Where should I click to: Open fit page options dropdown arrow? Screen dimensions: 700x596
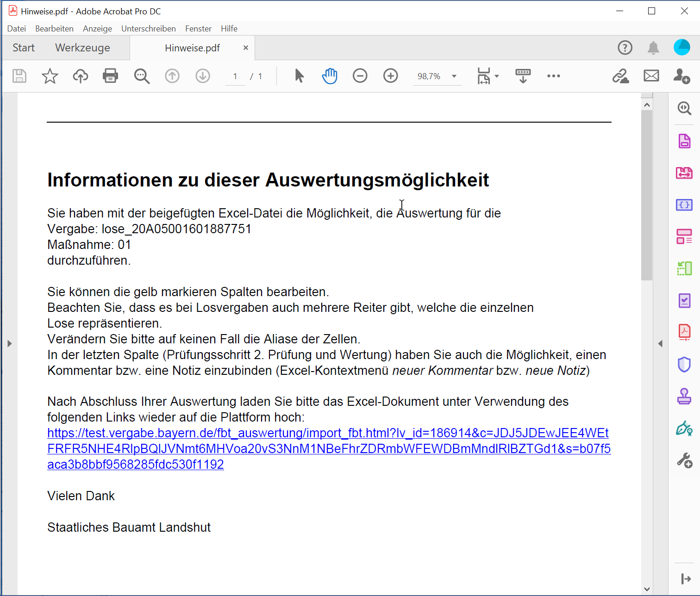[497, 76]
